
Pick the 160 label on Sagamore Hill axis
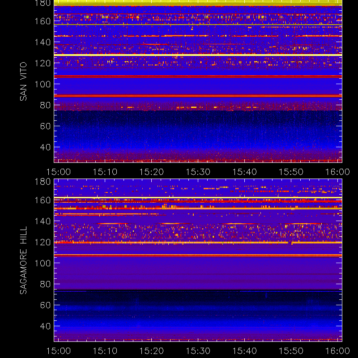click(x=43, y=200)
